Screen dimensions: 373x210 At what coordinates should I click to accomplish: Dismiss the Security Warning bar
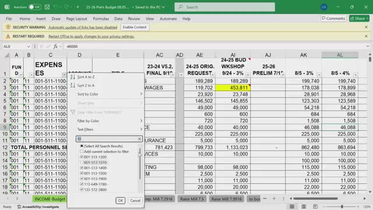366,27
